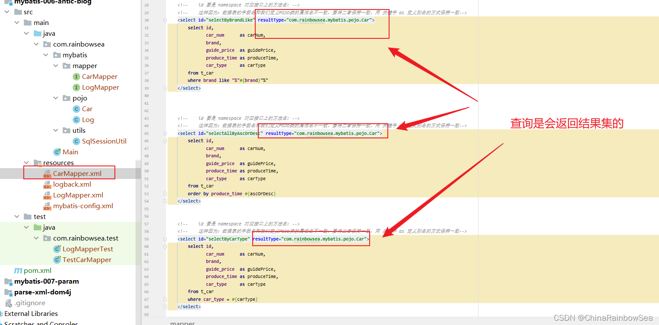The height and width of the screenshot is (325, 659).
Task: Click the LogMapper interface icon
Action: (76, 87)
